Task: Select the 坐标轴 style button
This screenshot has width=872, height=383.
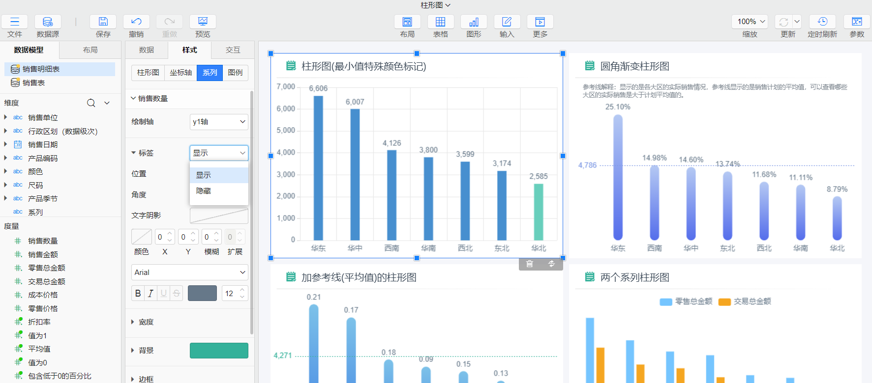Action: click(x=180, y=73)
